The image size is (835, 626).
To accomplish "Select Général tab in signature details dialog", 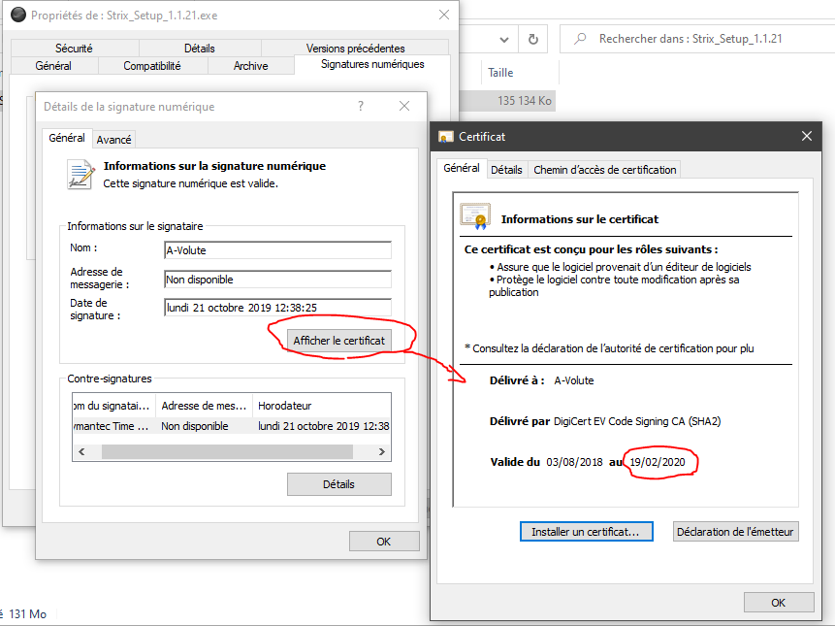I will click(67, 138).
